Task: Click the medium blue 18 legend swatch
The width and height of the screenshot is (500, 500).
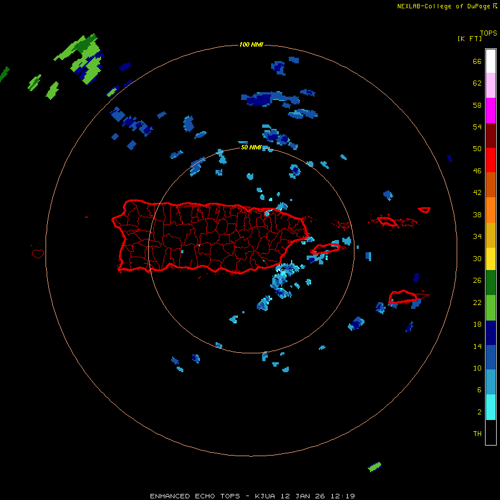Action: pos(491,357)
